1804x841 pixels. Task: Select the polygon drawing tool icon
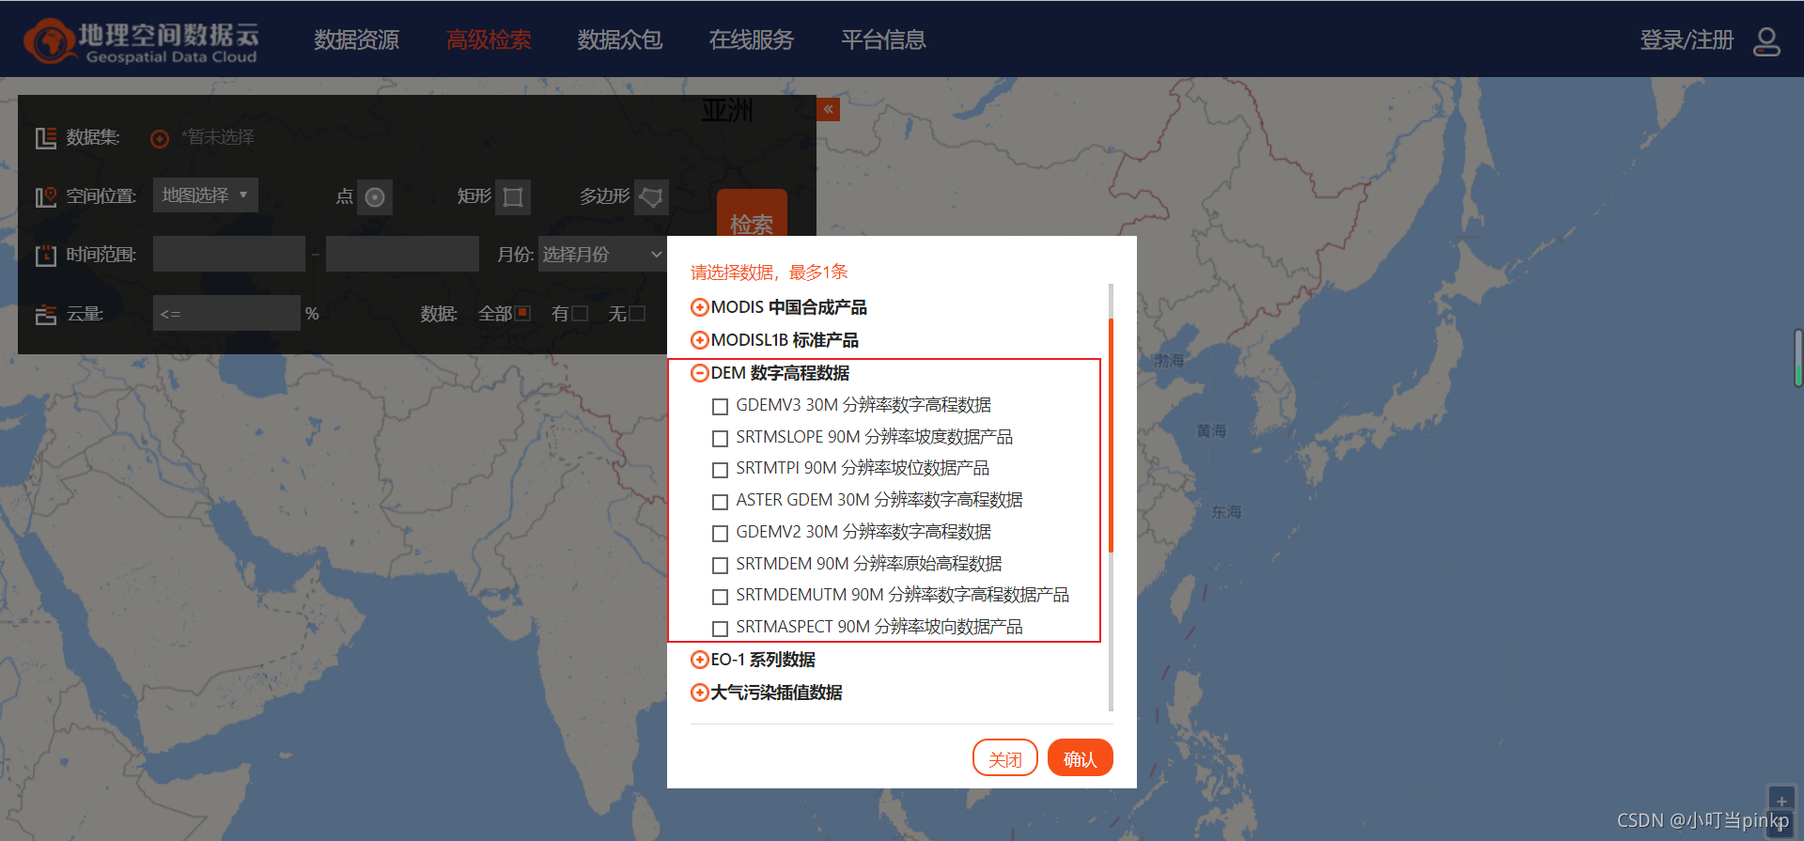[x=651, y=197]
